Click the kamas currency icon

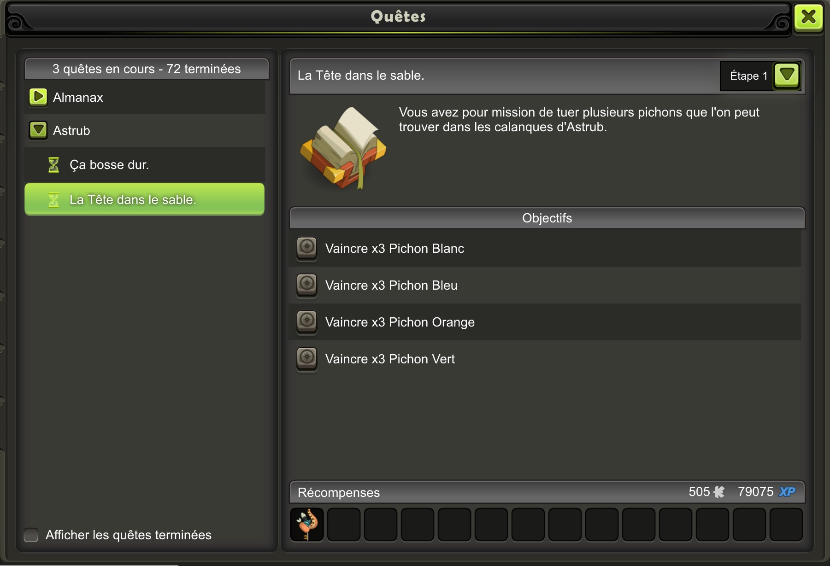coord(719,492)
